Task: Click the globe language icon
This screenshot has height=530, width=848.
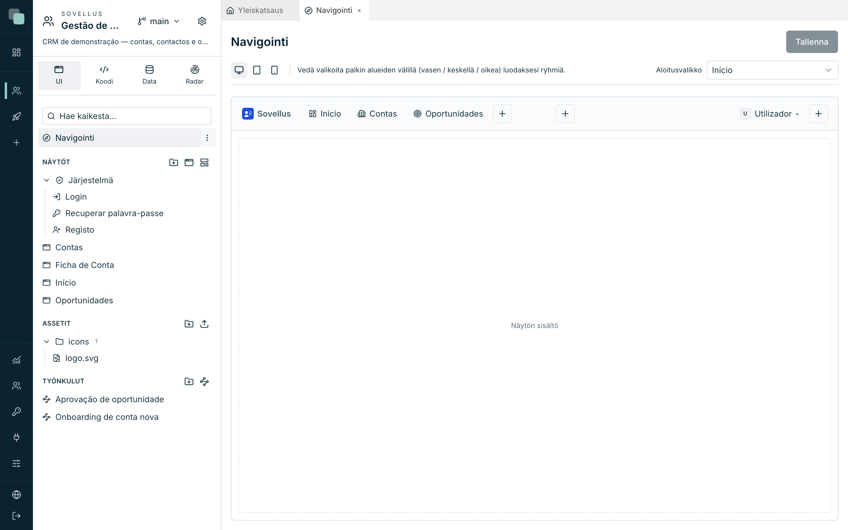Action: pyautogui.click(x=16, y=495)
